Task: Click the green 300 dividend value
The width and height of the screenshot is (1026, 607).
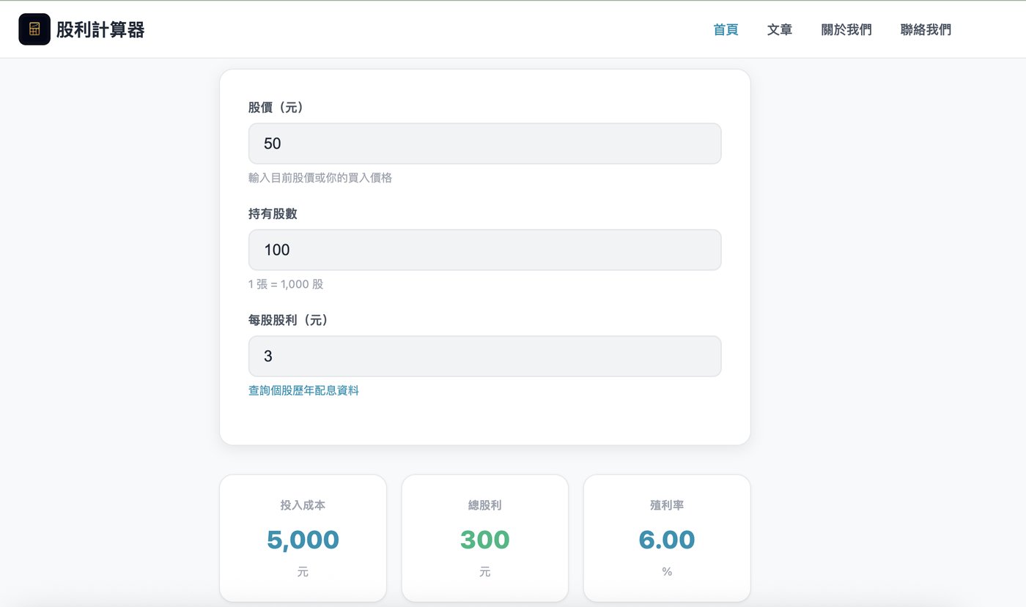Action: [485, 540]
